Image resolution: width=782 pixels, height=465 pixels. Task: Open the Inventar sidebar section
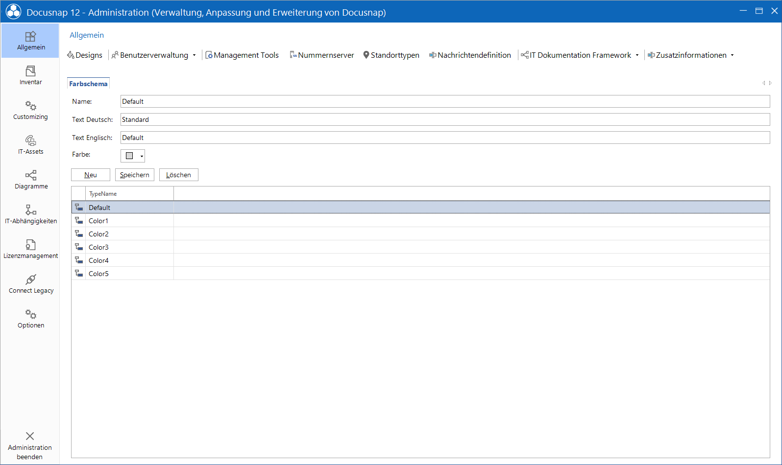(x=30, y=75)
